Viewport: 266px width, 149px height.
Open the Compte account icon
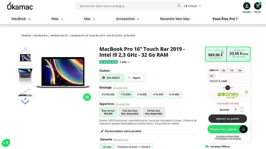[x=247, y=6]
